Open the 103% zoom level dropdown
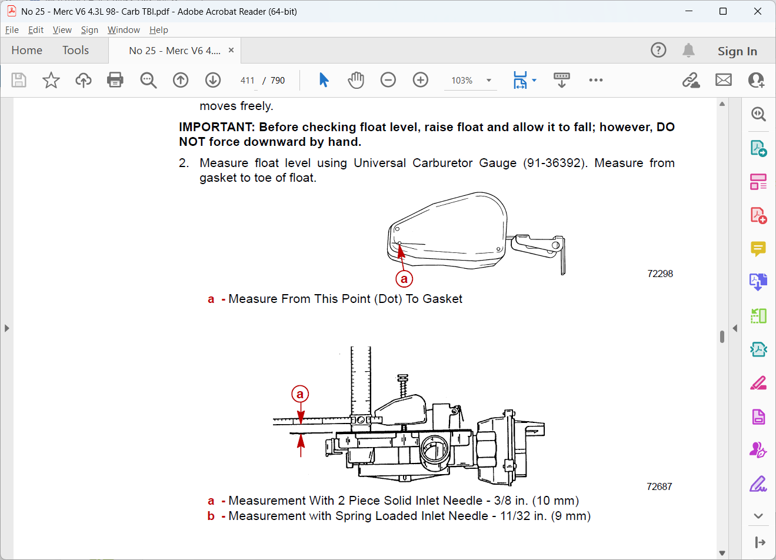Screen dimensions: 776x560 click(471, 81)
